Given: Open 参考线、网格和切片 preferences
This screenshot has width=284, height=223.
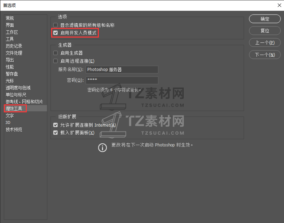Looking at the screenshot, I should tap(24, 102).
